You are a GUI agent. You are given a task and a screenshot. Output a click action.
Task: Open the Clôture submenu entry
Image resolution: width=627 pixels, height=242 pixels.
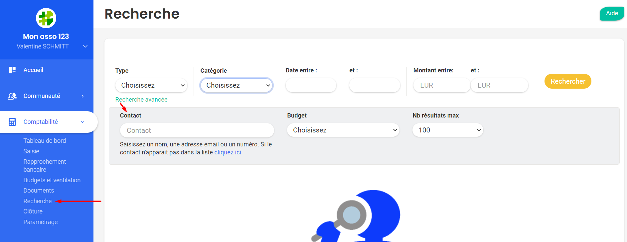pos(33,211)
